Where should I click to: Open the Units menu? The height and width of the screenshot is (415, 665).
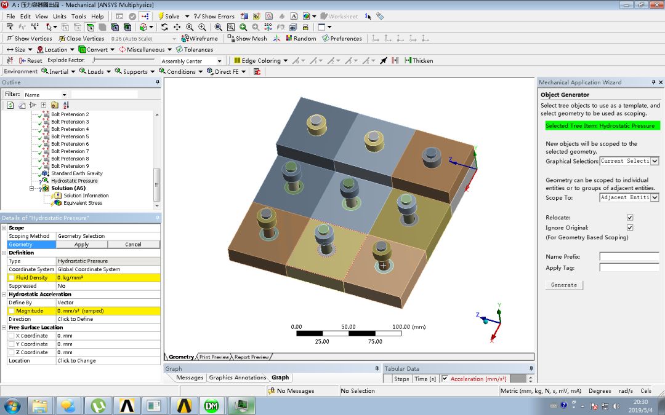click(59, 17)
